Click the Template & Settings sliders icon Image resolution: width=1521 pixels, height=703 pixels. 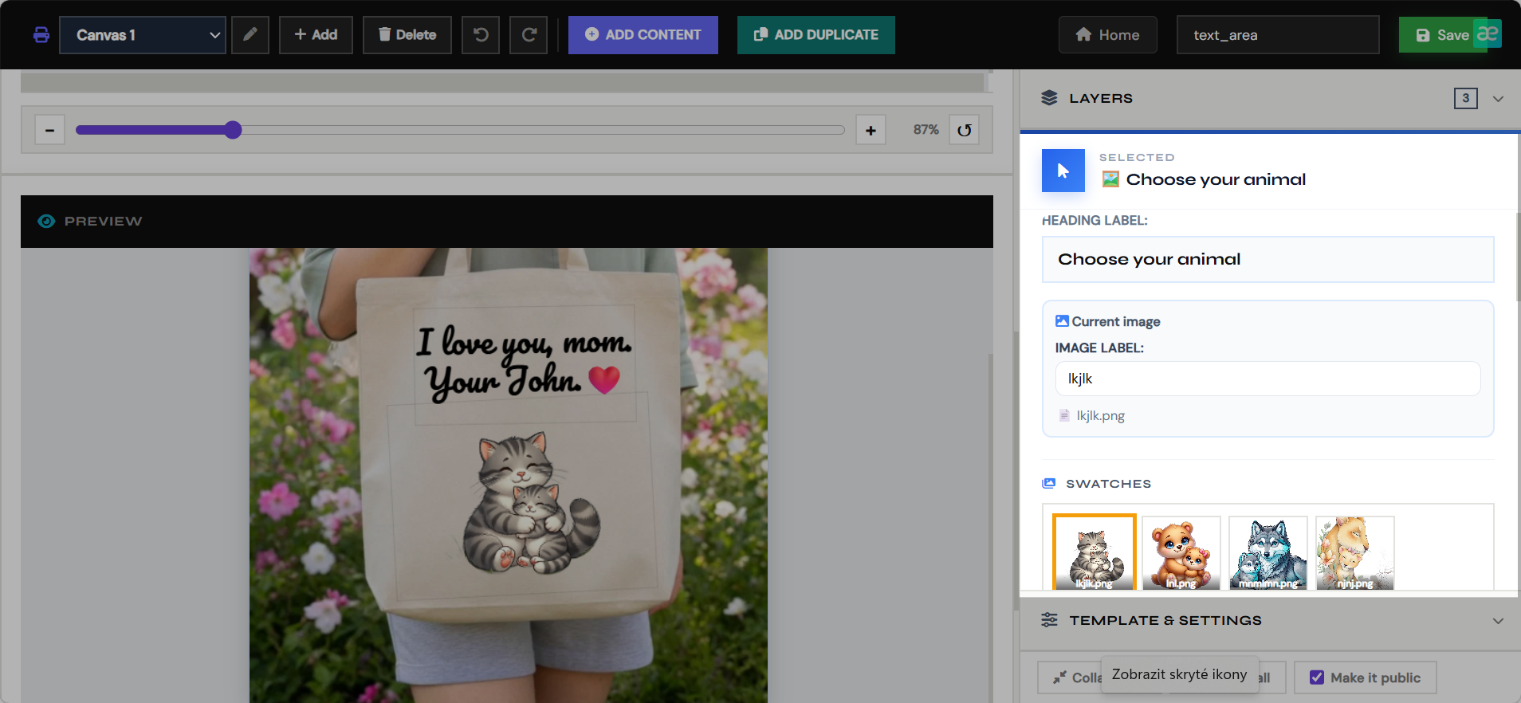(1049, 620)
